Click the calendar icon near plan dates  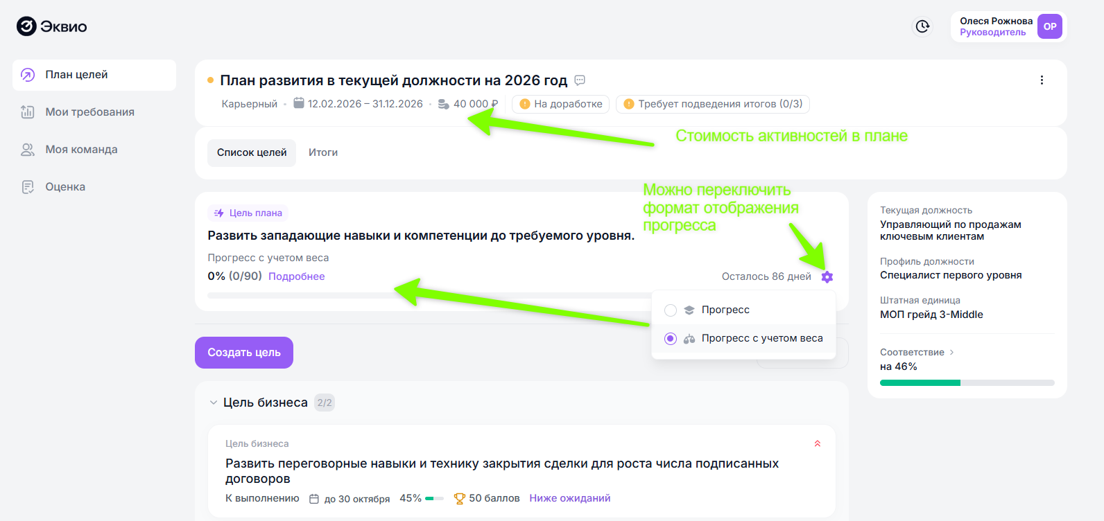coord(299,103)
